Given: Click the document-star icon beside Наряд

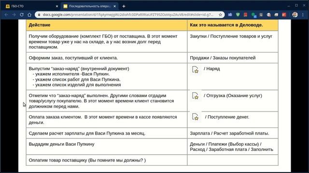Looking at the screenshot, I should [x=195, y=70].
